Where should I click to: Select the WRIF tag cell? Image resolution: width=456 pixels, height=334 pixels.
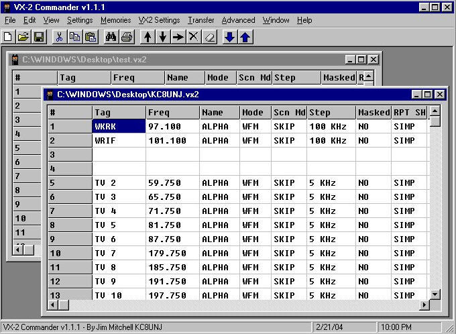119,141
